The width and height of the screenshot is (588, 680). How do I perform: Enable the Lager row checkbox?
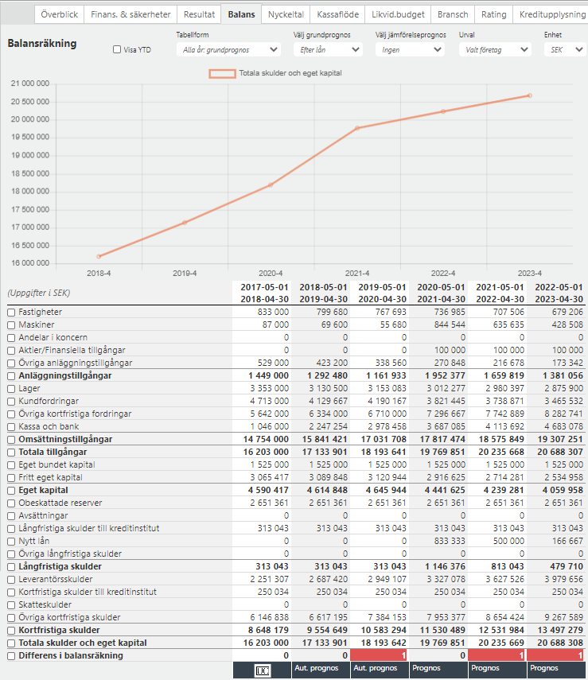tap(11, 389)
